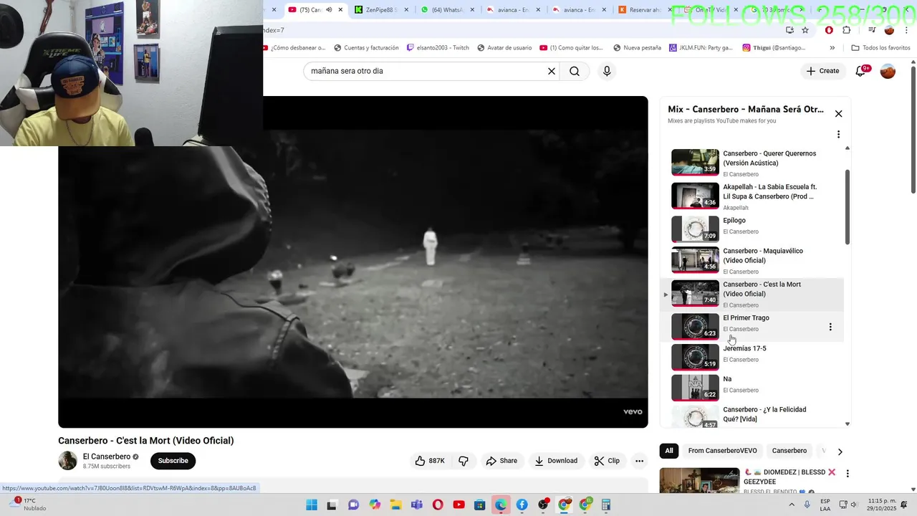Open options for DIOMEDEZ BLESSD video
This screenshot has width=917, height=516.
pos(848,474)
